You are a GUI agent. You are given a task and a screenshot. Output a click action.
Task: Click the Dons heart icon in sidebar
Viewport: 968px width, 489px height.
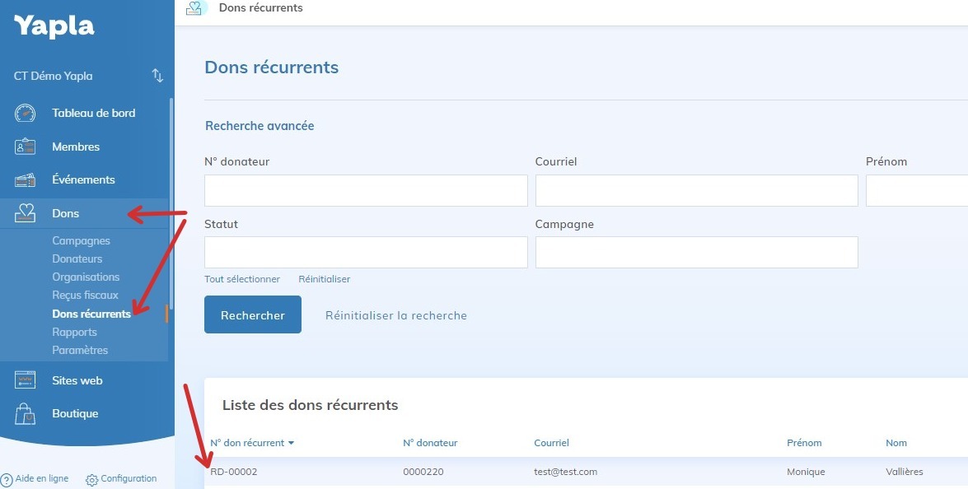pos(26,214)
